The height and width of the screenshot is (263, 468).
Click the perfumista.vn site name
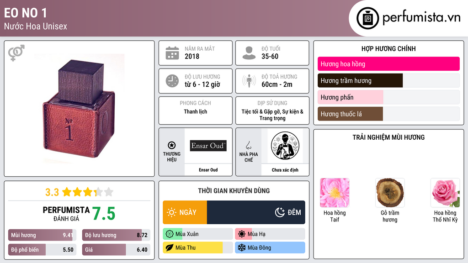click(421, 18)
